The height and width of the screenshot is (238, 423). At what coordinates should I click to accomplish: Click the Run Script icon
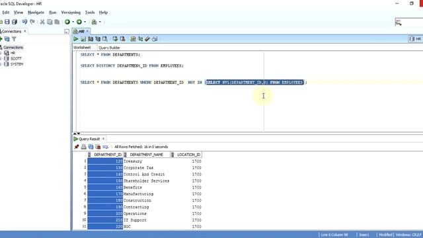pyautogui.click(x=83, y=39)
